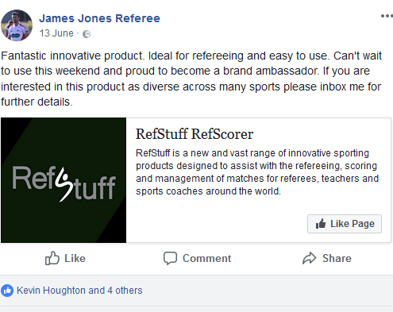393x312 pixels.
Task: Open James Jones Referee profile picture
Action: (x=17, y=25)
